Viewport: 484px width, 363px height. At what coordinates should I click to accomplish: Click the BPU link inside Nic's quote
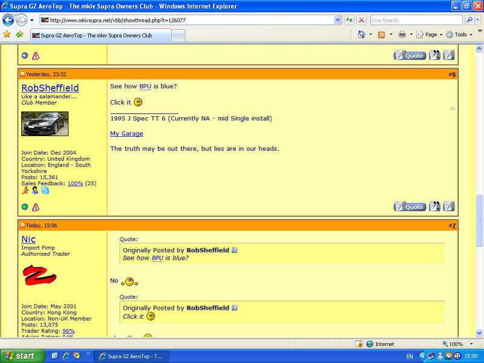(157, 258)
